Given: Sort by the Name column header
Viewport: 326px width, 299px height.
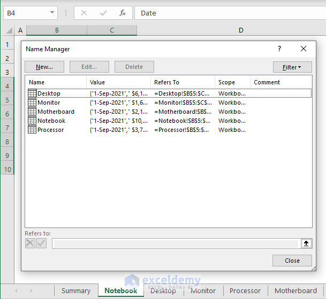Looking at the screenshot, I should [56, 82].
